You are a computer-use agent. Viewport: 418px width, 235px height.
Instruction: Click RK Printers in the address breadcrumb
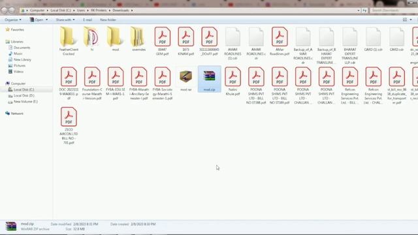pyautogui.click(x=99, y=10)
